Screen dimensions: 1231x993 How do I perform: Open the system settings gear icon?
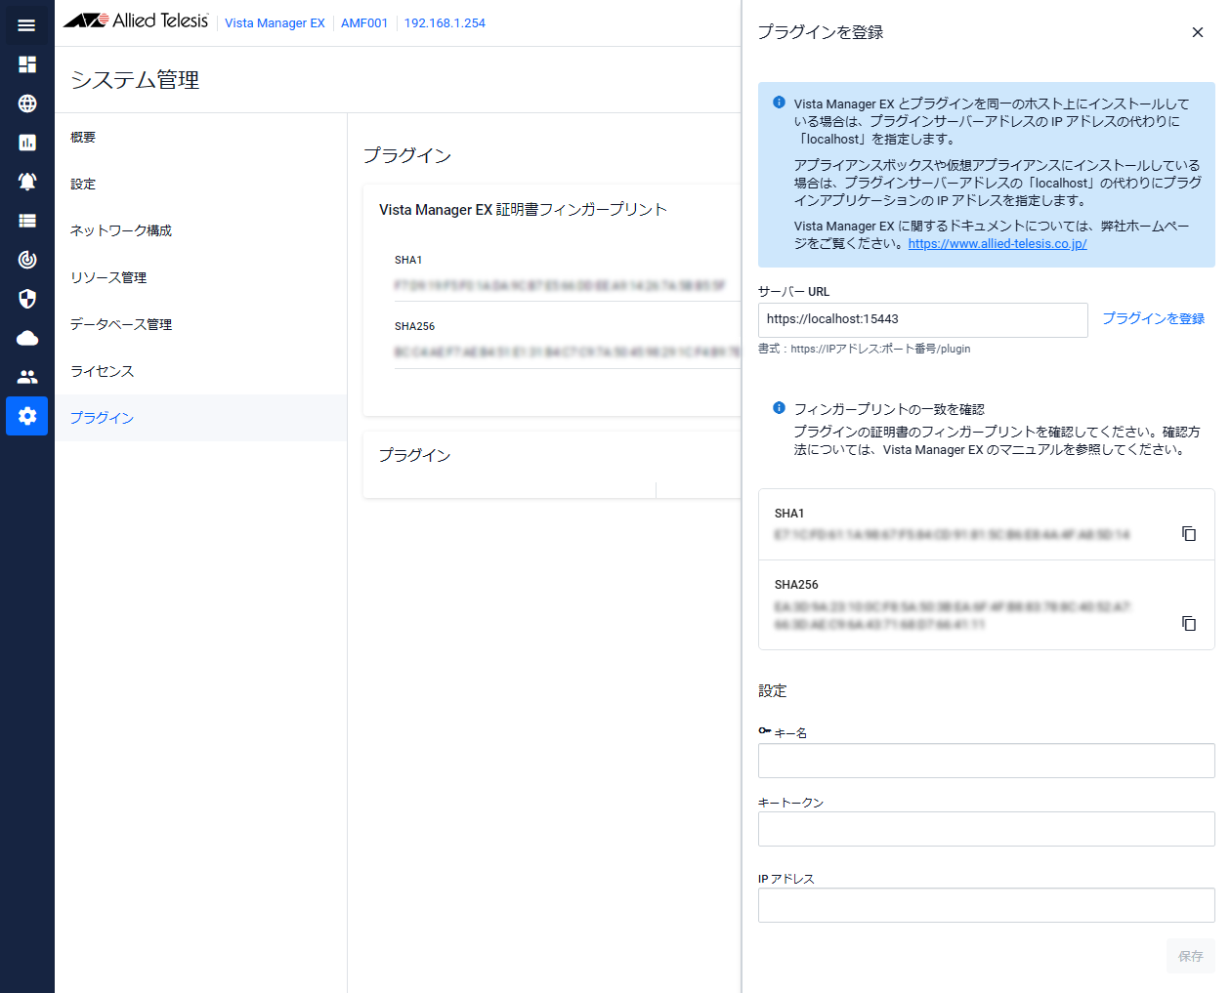click(26, 416)
